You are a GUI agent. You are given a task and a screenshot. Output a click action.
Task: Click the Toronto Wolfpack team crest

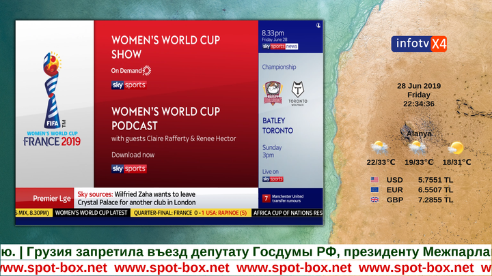click(x=298, y=93)
